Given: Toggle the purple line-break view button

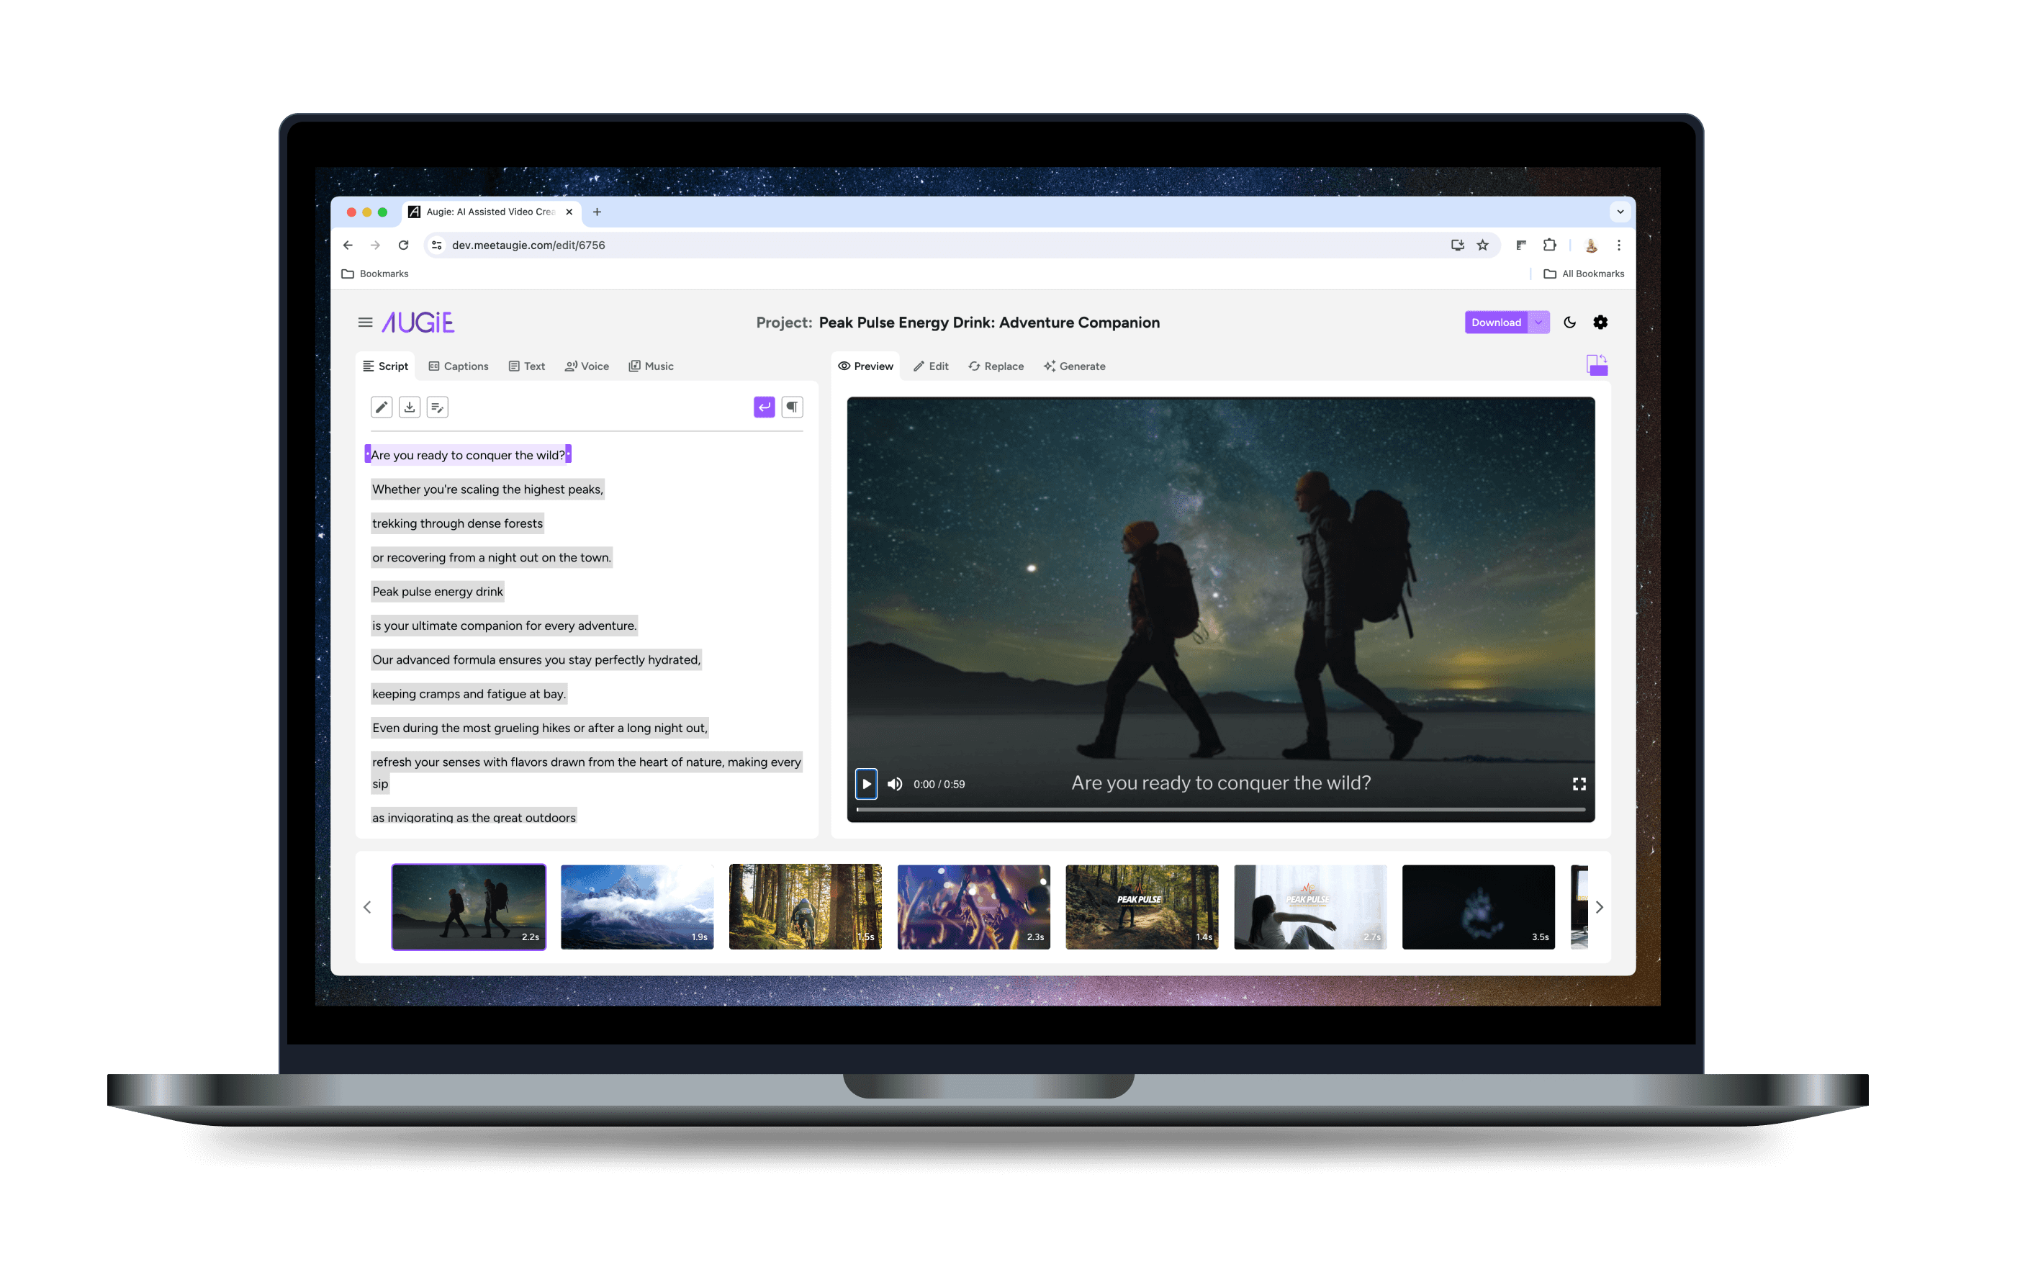Looking at the screenshot, I should coord(763,407).
